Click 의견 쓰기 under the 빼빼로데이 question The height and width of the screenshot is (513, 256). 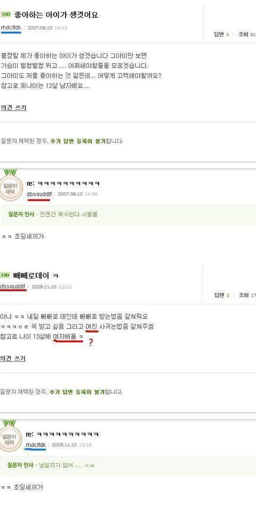tap(13, 358)
